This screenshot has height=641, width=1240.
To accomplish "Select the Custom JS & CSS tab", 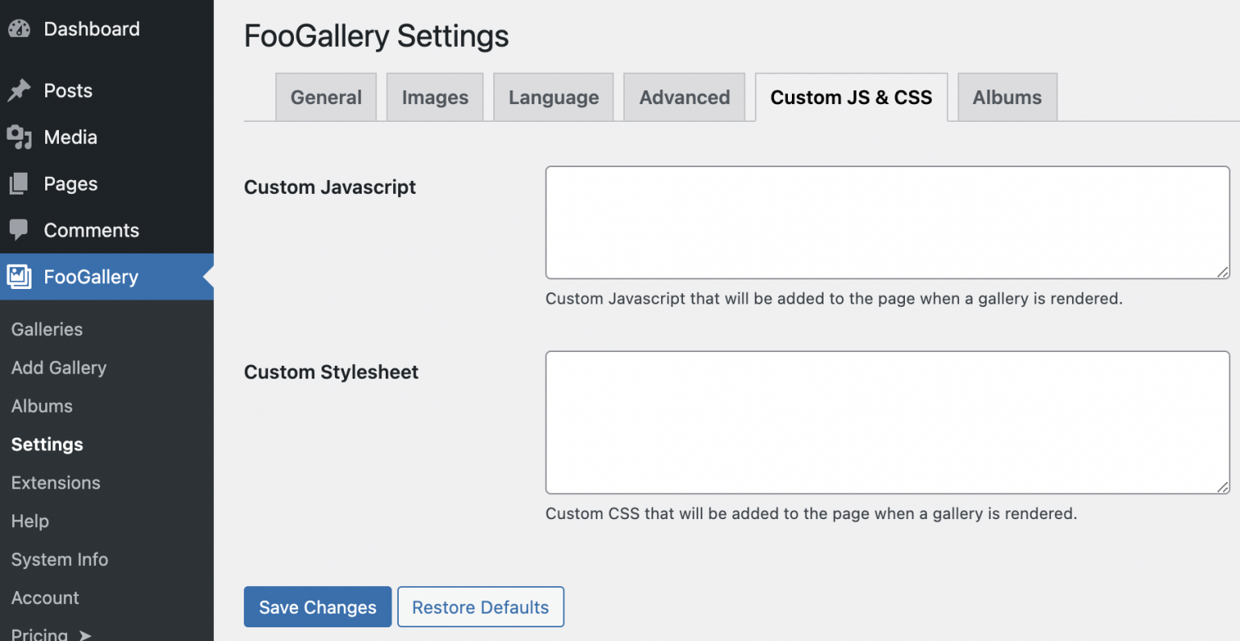I will click(852, 98).
